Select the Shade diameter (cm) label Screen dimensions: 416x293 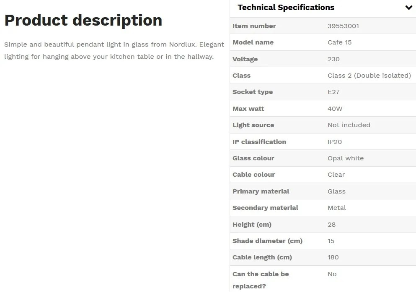(267, 241)
